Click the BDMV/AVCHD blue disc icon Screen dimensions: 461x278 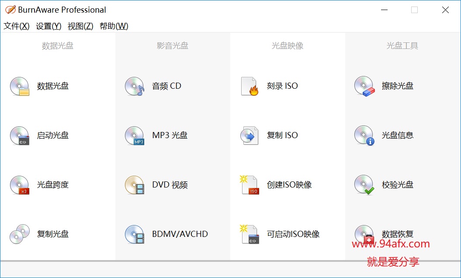pos(134,234)
